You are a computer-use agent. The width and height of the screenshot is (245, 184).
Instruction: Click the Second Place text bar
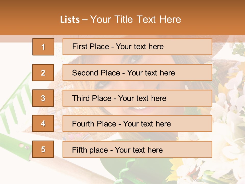click(137, 73)
